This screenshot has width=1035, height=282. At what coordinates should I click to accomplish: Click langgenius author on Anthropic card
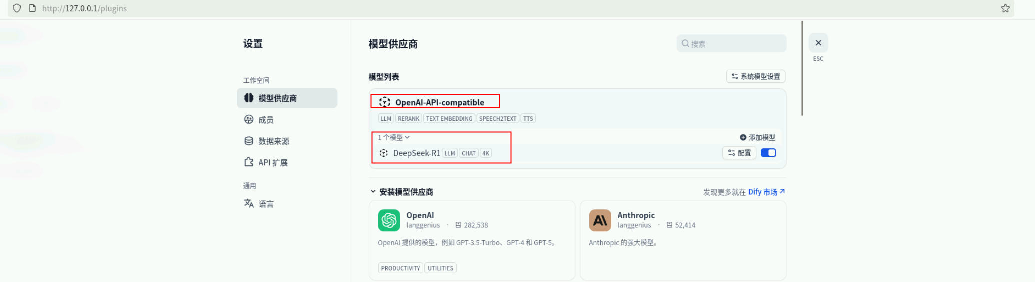(x=634, y=225)
